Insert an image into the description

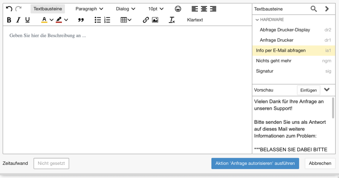click(x=155, y=20)
